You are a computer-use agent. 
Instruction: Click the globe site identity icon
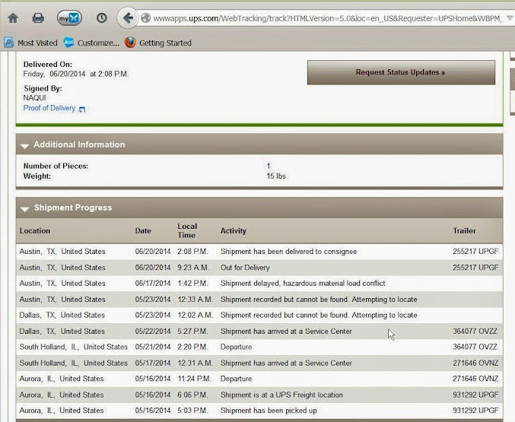pyautogui.click(x=145, y=18)
